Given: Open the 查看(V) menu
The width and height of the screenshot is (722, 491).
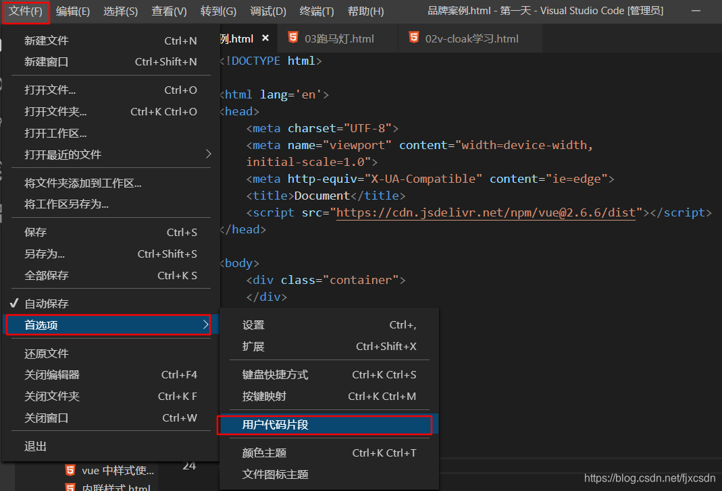Looking at the screenshot, I should click(x=169, y=11).
